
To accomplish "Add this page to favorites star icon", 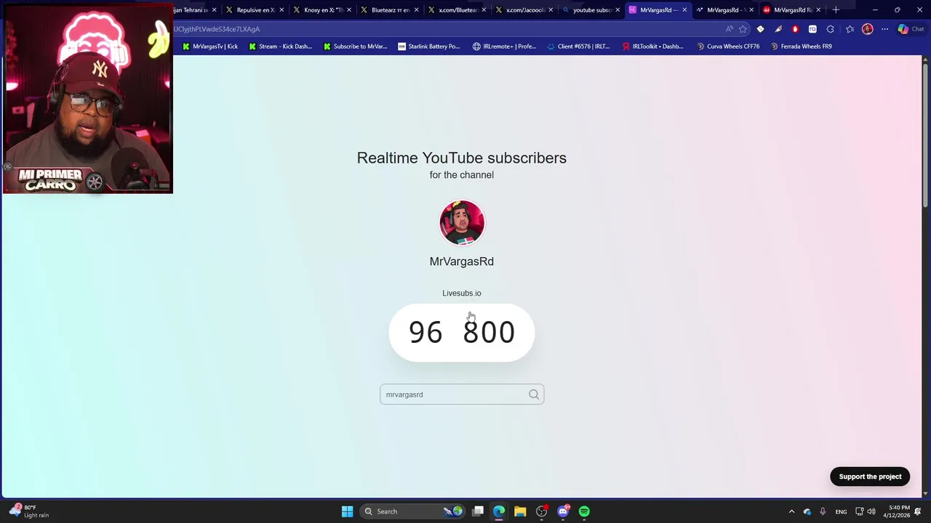I will point(743,29).
